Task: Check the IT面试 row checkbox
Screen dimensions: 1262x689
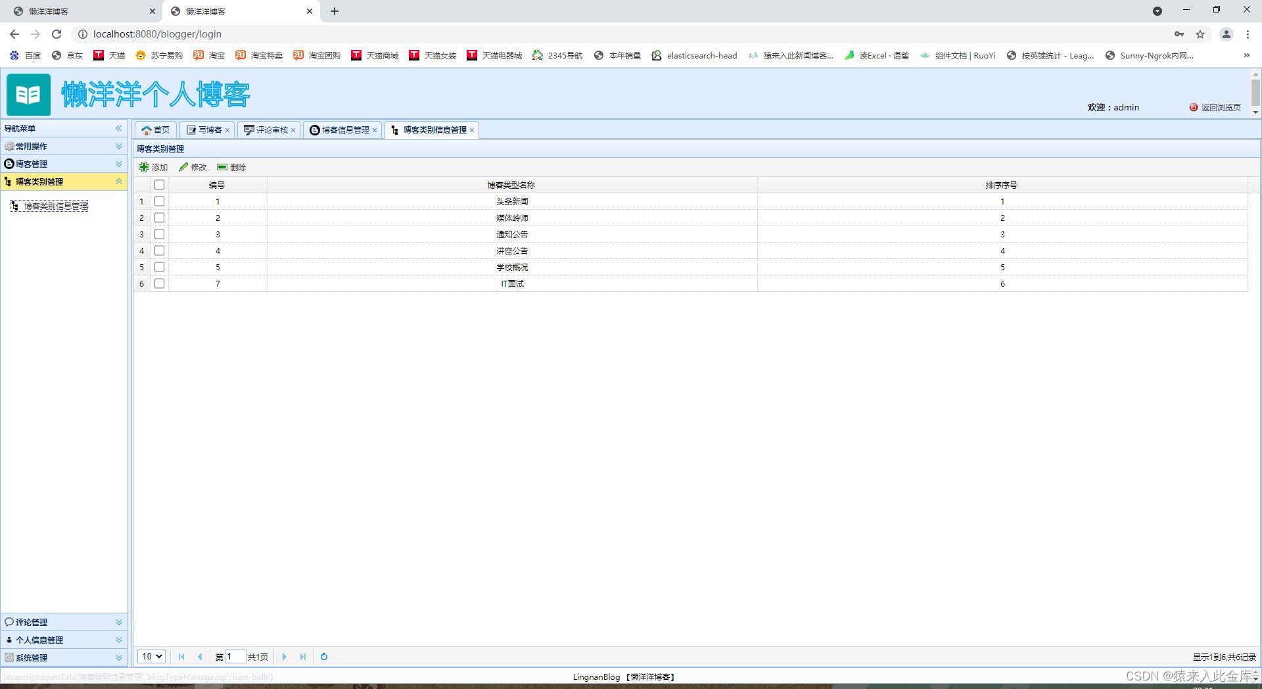Action: (x=159, y=283)
